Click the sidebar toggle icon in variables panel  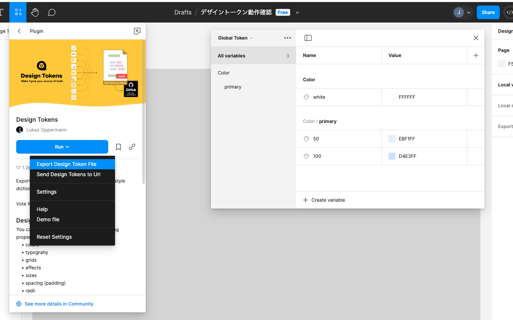click(308, 38)
